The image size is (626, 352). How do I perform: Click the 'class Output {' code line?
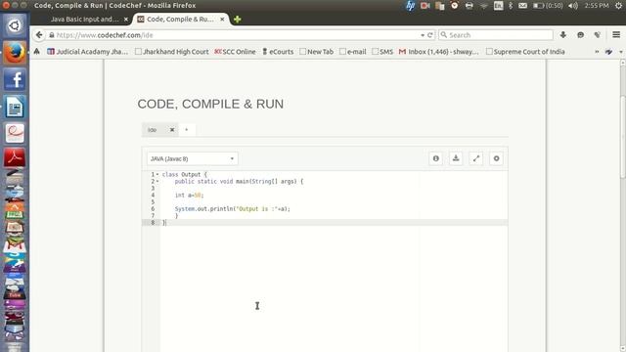click(x=185, y=174)
